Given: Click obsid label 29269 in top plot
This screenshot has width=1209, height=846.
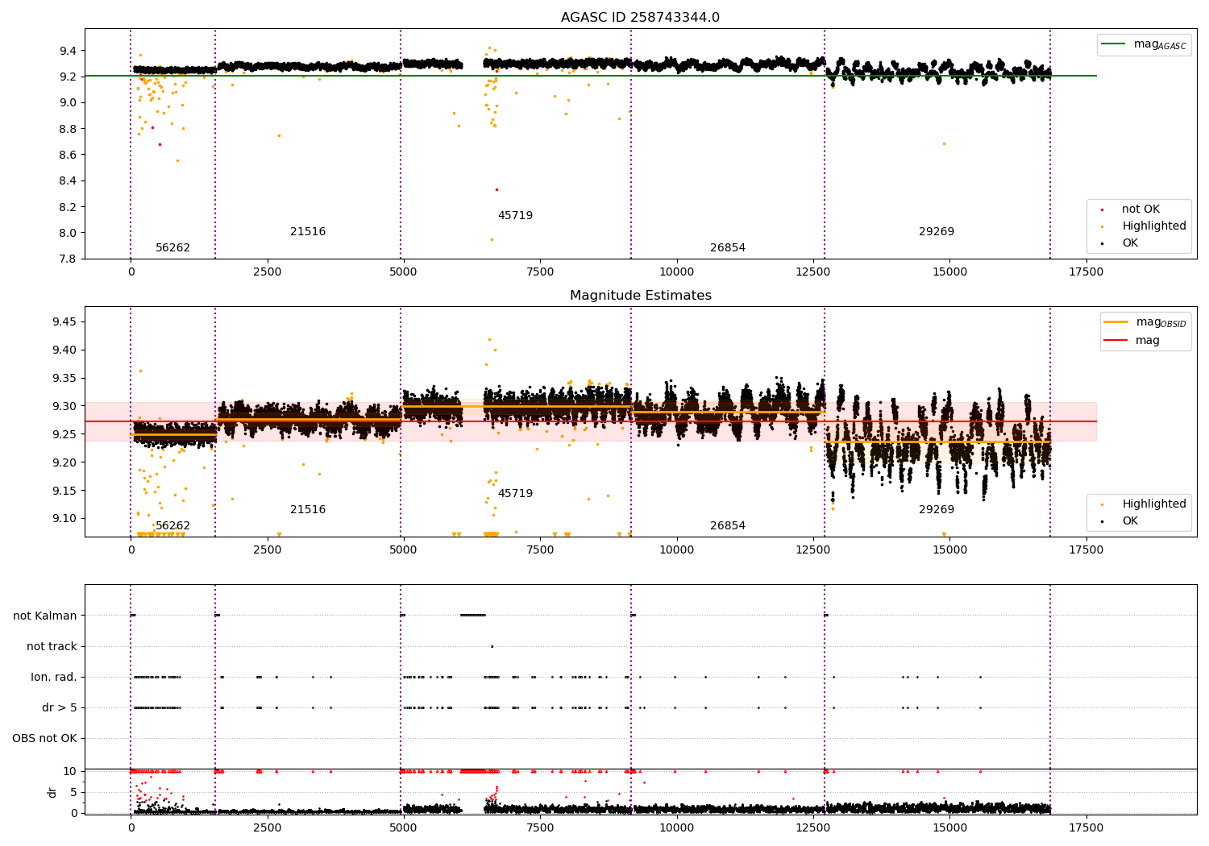Looking at the screenshot, I should click(x=937, y=232).
